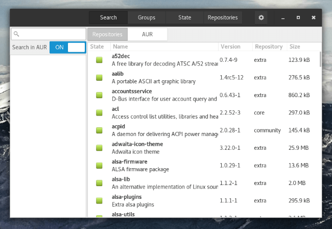Image resolution: width=332 pixels, height=229 pixels.
Task: Click version 3.22.0-1 cell
Action: click(x=230, y=148)
